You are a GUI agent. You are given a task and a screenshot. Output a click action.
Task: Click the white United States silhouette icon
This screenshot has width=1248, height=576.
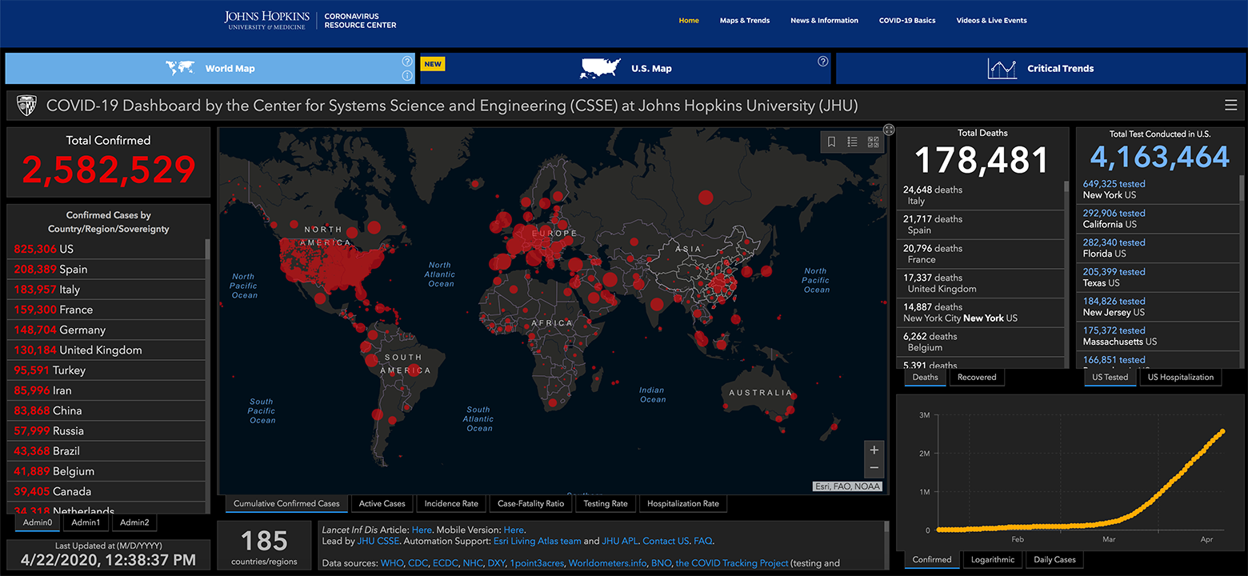[x=601, y=68]
